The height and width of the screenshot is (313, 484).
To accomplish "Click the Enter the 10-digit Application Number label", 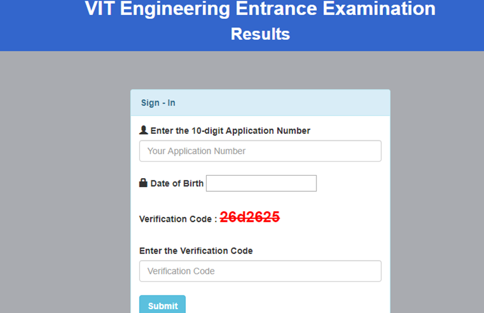I will [230, 131].
